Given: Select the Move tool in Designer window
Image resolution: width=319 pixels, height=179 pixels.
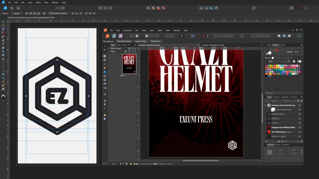Looking at the screenshot, I should 3,18.
